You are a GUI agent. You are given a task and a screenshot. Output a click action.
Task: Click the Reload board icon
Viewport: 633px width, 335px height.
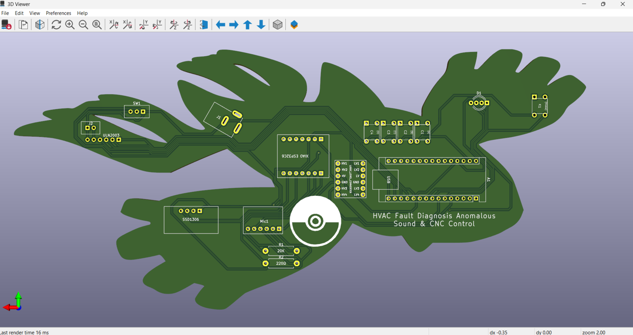point(6,25)
